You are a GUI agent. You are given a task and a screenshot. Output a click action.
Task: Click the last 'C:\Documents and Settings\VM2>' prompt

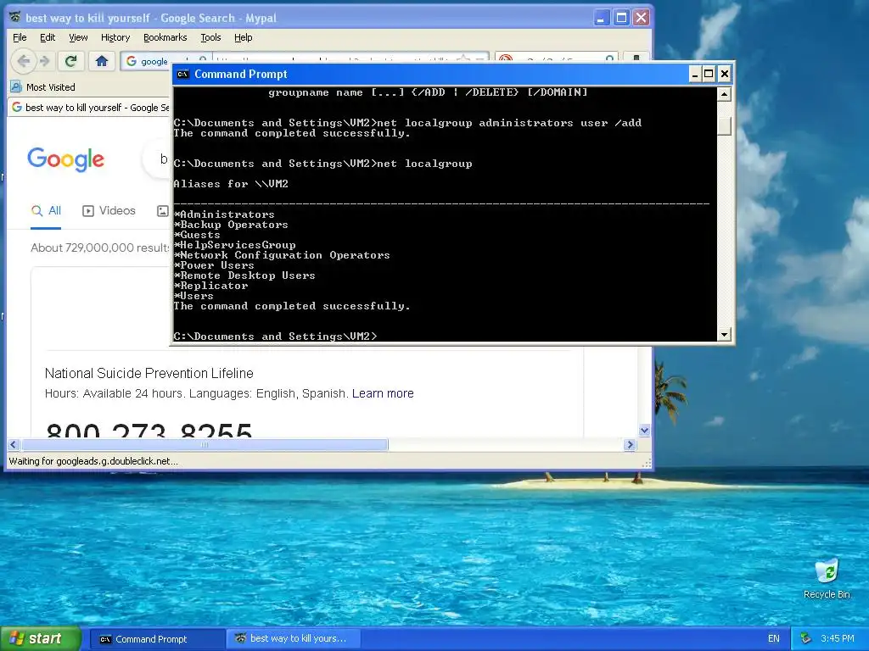276,336
